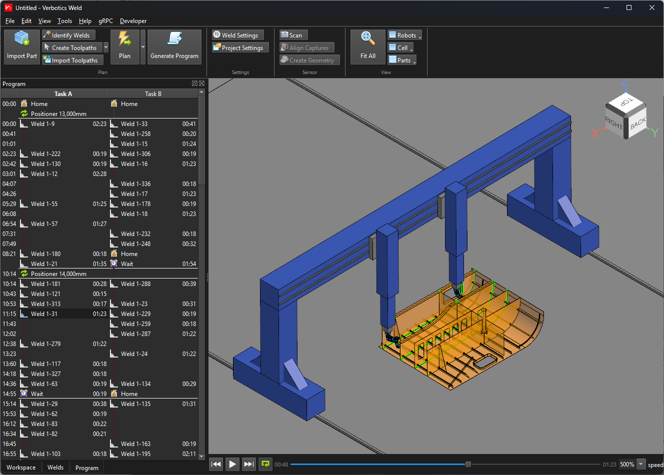Open the Developer menu
The width and height of the screenshot is (664, 475).
click(x=133, y=21)
